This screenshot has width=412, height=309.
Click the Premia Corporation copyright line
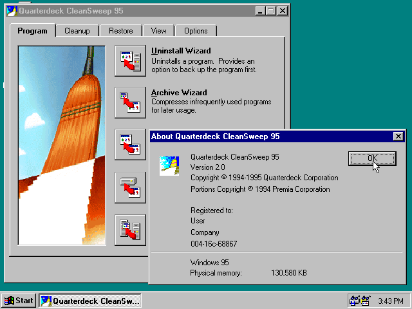pos(260,189)
